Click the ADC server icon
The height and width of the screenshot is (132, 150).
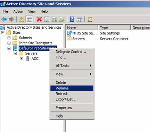coord(27,59)
